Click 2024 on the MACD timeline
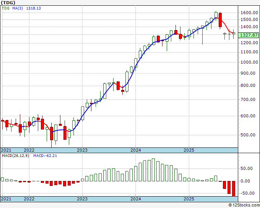The height and width of the screenshot is (208, 260). click(x=136, y=199)
